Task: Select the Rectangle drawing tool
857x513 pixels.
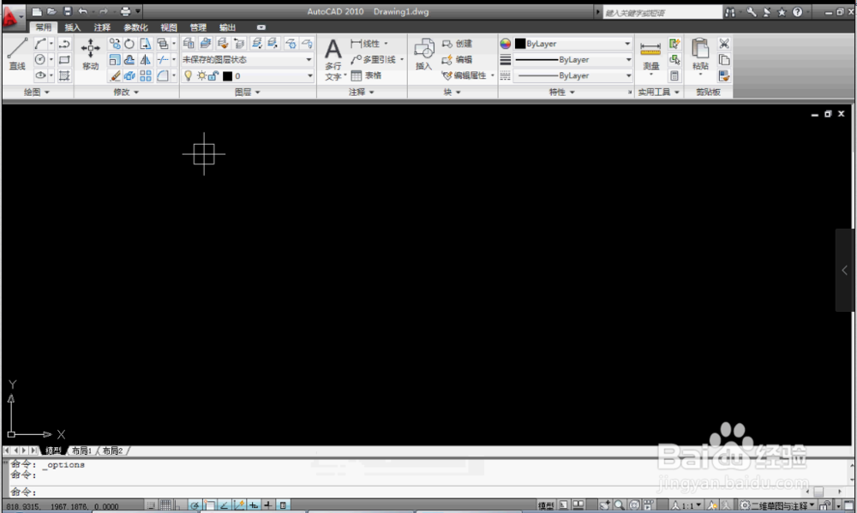Action: click(x=64, y=60)
